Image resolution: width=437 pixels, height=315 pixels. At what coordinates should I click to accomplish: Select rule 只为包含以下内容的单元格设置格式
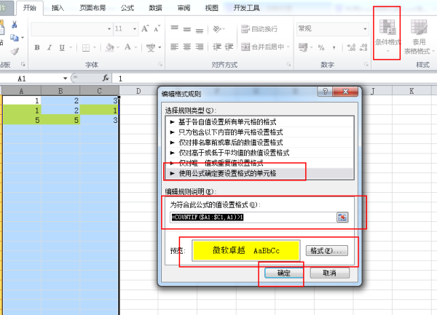[x=260, y=132]
